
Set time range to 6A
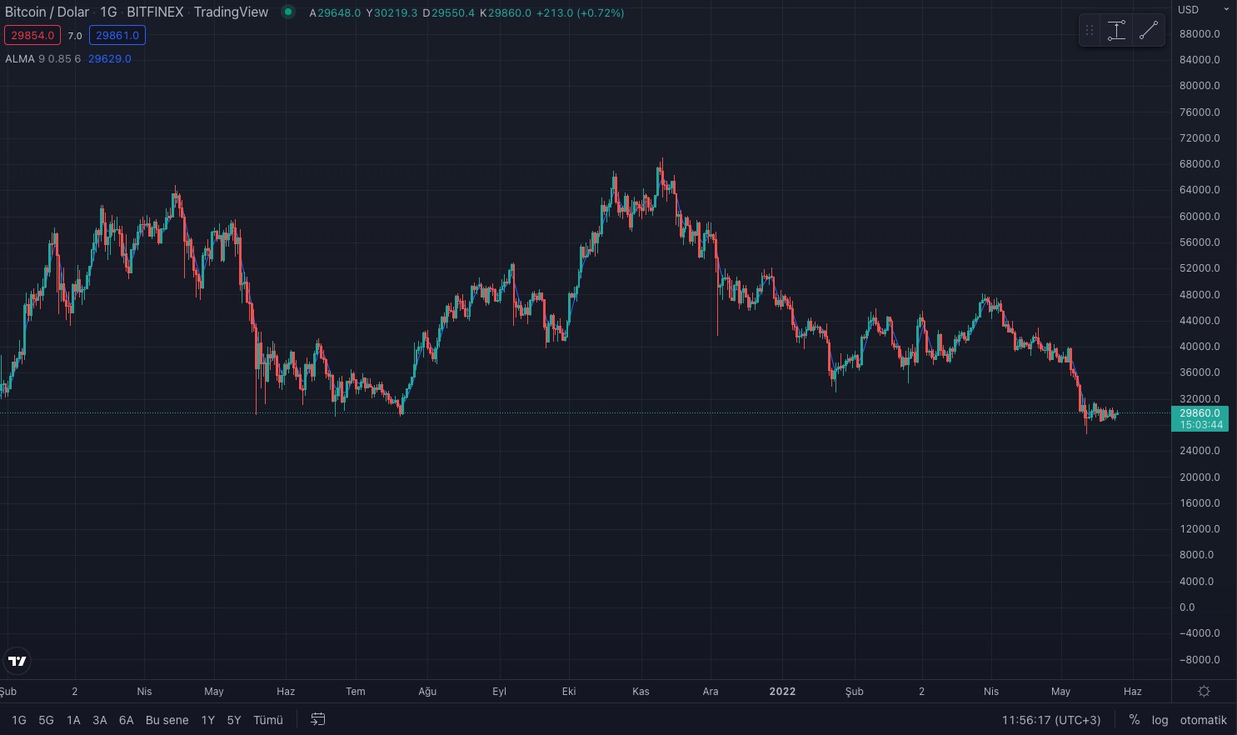[127, 720]
